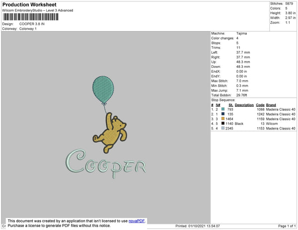Click the Colors value 5

[286, 8]
